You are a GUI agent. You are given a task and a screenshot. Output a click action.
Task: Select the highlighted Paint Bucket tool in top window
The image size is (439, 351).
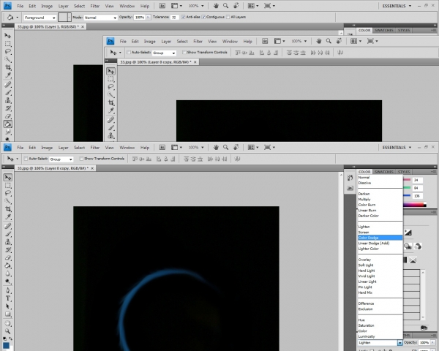coord(8,124)
